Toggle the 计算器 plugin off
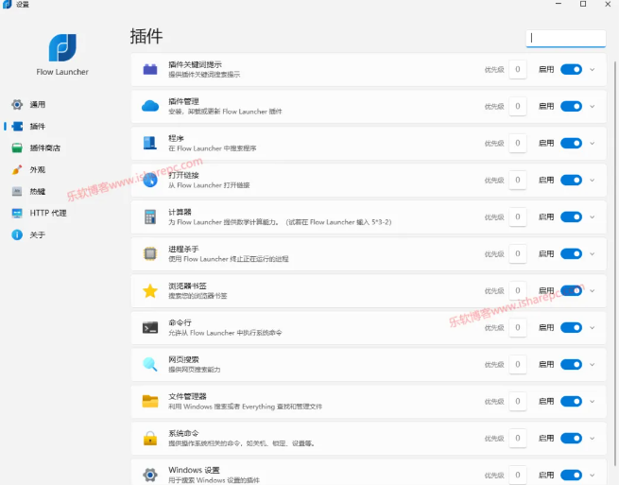 click(x=571, y=217)
